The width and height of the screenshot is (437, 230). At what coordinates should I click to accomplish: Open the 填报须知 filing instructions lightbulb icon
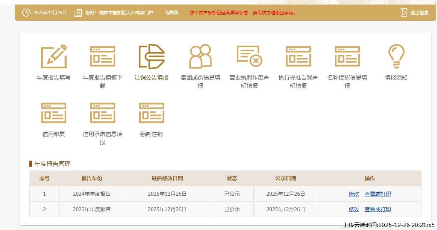(x=396, y=56)
